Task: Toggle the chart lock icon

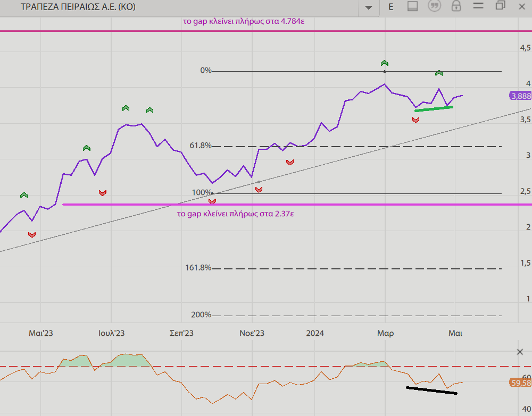Action: click(456, 6)
